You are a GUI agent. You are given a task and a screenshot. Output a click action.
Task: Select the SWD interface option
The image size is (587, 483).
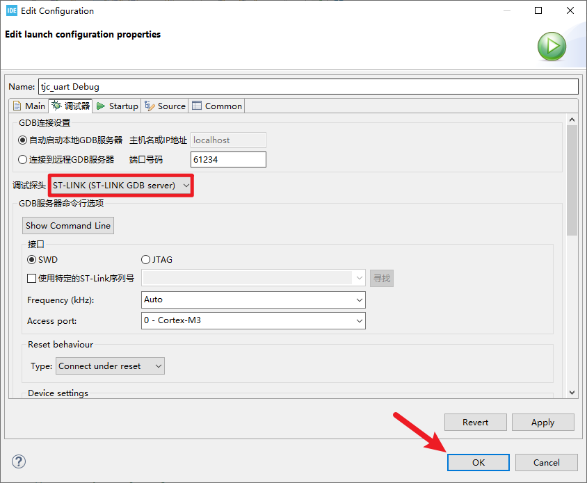(32, 260)
